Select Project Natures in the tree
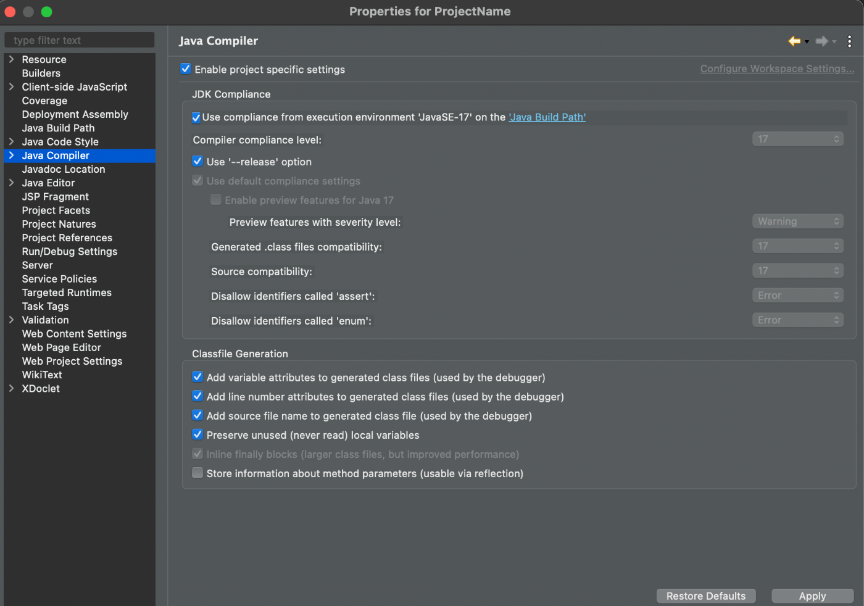Viewport: 864px width, 606px height. tap(59, 224)
